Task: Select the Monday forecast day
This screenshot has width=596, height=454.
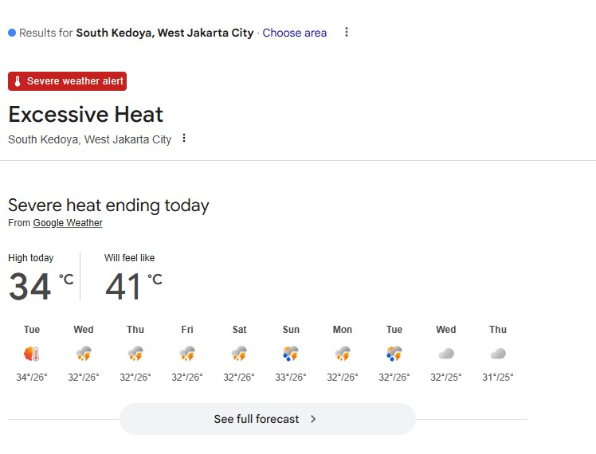Action: (343, 330)
